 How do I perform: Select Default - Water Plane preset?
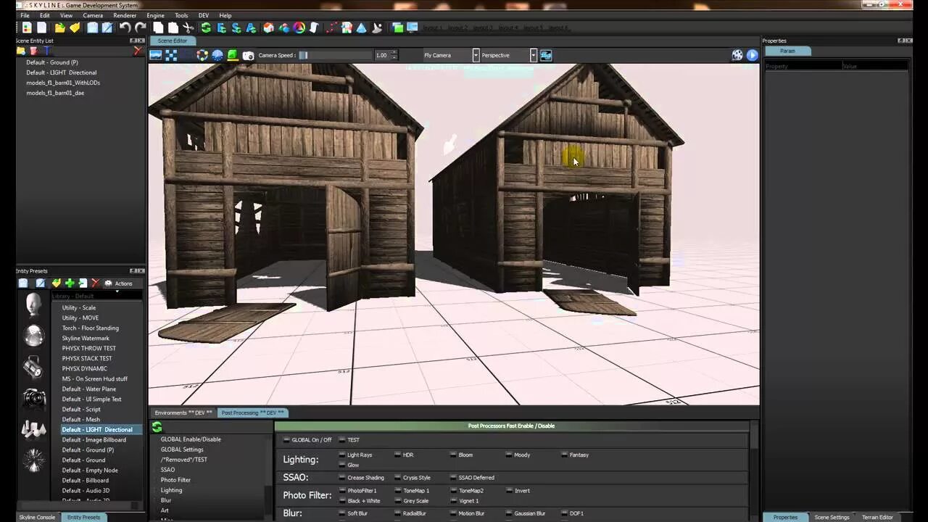click(x=89, y=389)
